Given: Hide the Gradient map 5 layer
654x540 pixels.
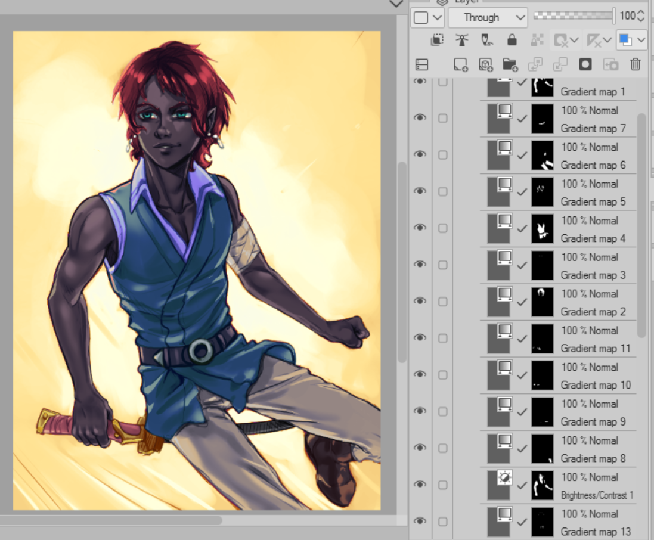Looking at the screenshot, I should [x=420, y=191].
